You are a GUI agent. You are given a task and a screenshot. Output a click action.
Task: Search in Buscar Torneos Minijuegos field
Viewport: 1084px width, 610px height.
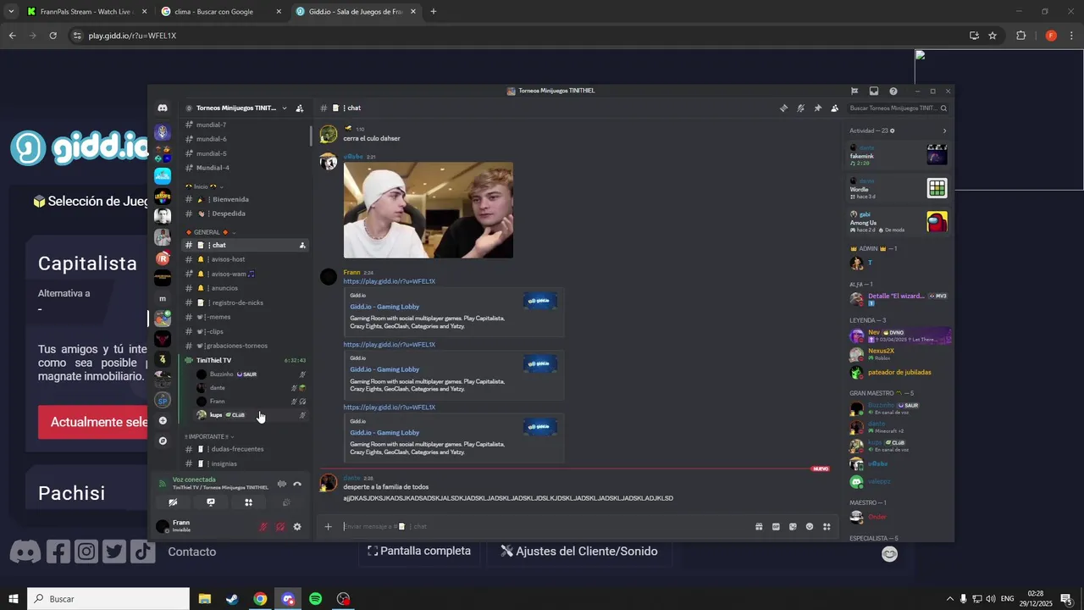(898, 108)
